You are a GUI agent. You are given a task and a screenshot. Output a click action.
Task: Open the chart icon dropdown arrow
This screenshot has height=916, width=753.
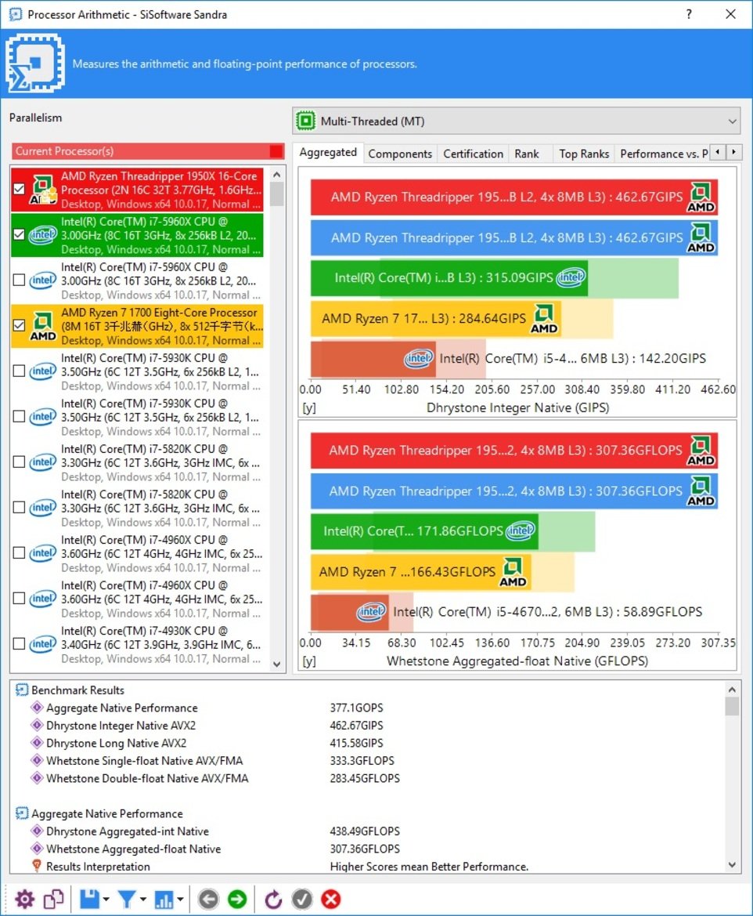[180, 900]
